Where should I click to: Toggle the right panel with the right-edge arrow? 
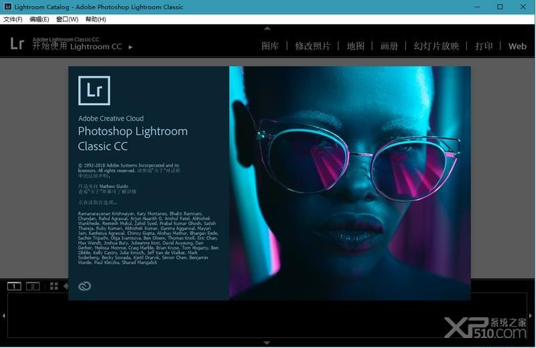(x=531, y=316)
